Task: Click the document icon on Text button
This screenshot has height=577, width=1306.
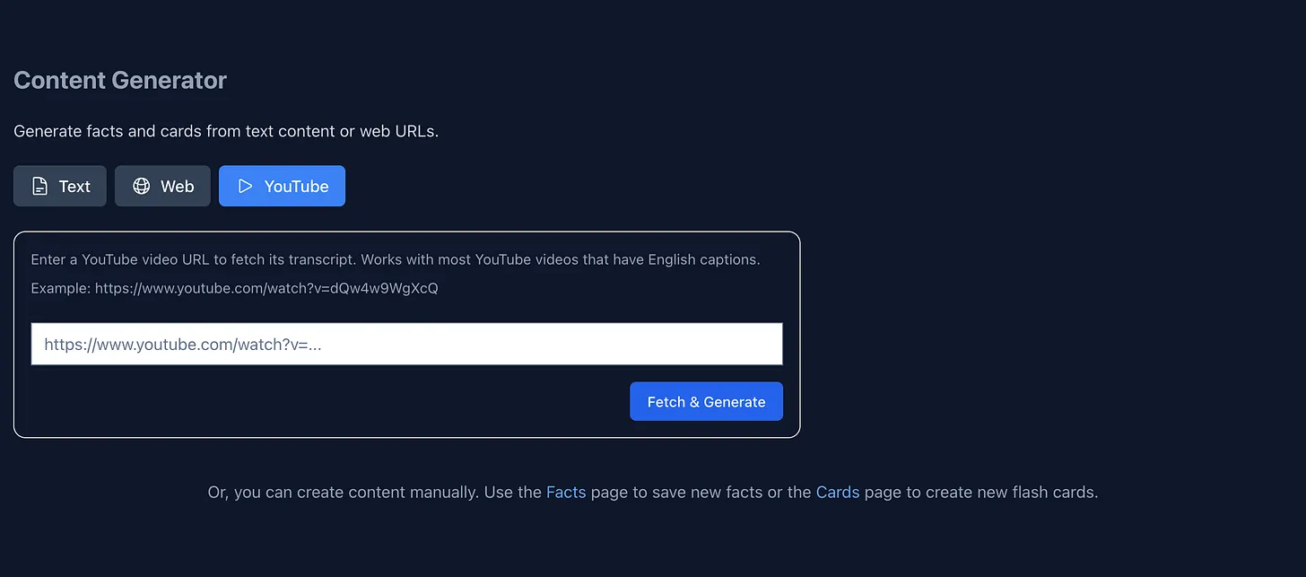Action: 39,187
